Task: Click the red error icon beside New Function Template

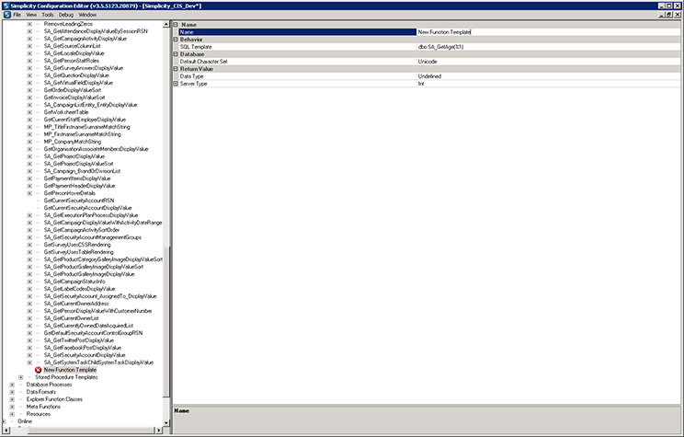Action: [x=38, y=370]
